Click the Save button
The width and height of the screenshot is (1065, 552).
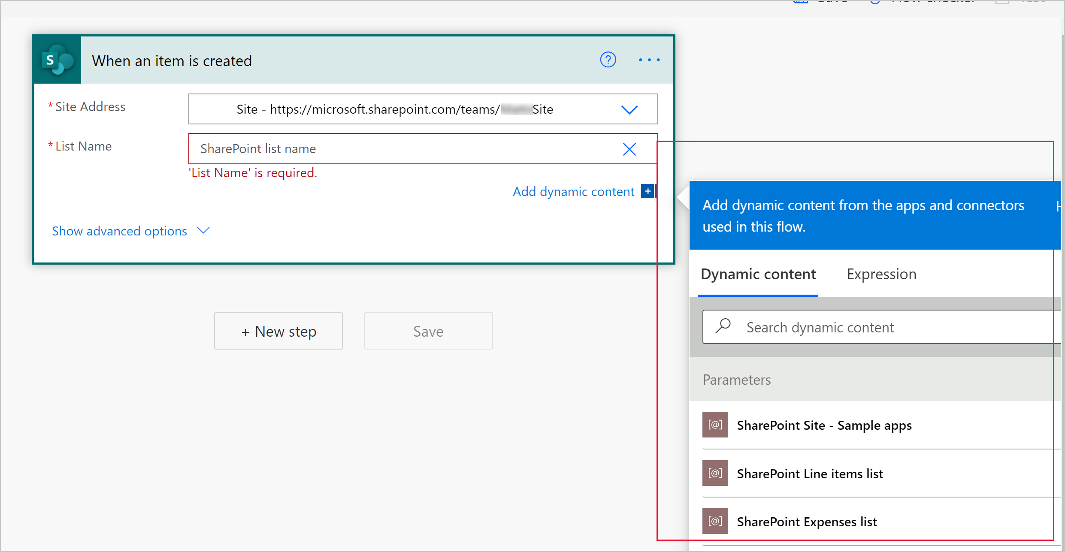click(x=428, y=331)
